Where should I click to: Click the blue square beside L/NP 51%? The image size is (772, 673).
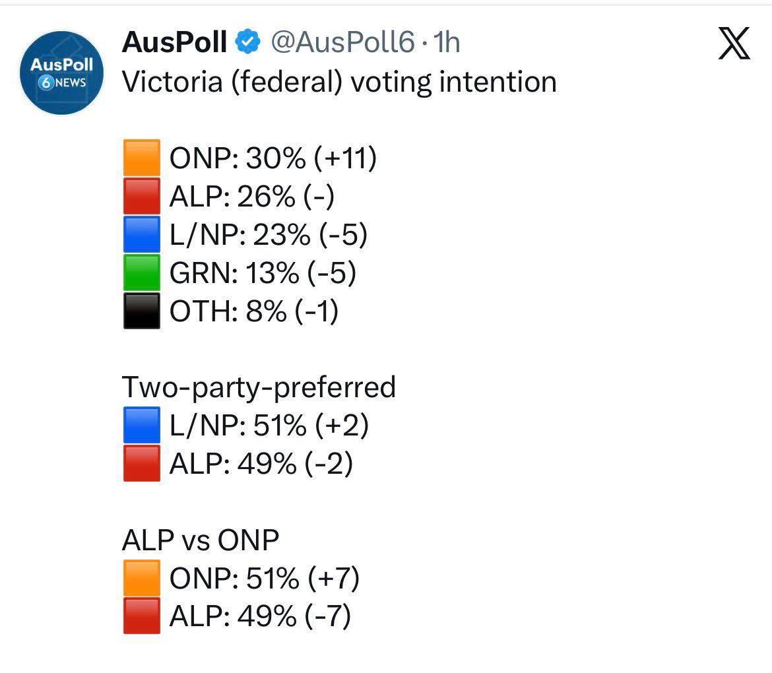pyautogui.click(x=141, y=426)
